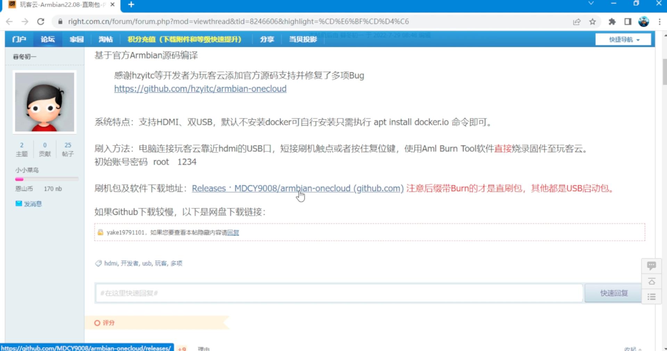667x351 pixels.
Task: Bookmark this page with star icon
Action: point(593,22)
